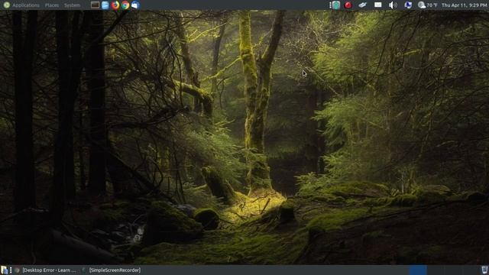
Task: Launch Firefox from the top panel
Action: coord(115,5)
